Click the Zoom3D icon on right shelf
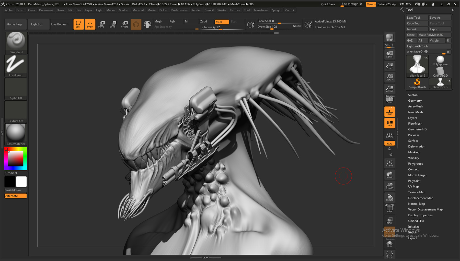 coord(389,186)
